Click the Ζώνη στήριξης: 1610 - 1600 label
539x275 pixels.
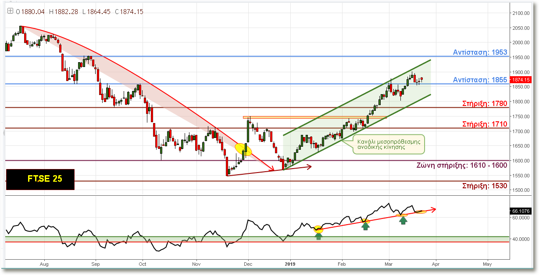pyautogui.click(x=461, y=165)
